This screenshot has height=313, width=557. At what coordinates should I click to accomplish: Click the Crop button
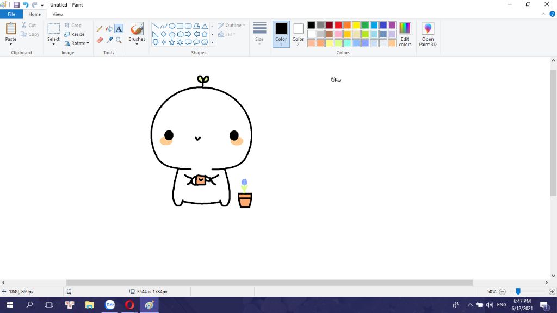73,25
